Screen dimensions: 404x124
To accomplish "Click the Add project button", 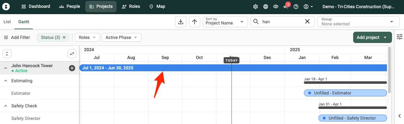I will tap(372, 37).
